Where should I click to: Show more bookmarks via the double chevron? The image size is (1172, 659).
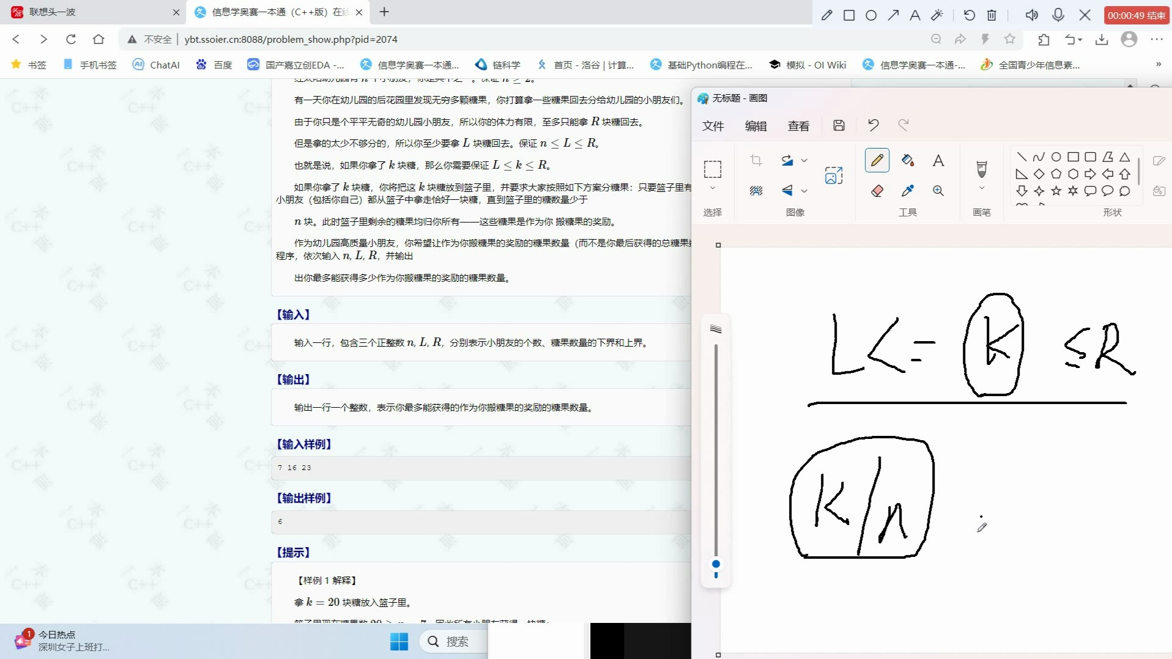(x=1158, y=64)
